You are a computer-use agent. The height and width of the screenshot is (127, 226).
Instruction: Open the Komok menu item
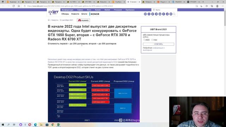tap(98, 10)
